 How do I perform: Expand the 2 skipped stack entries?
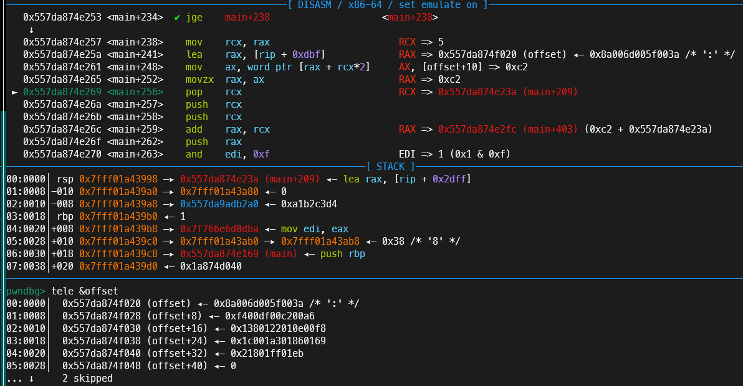[88, 378]
